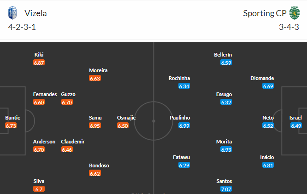Click Guzzo's 6.70 rating badge
The height and width of the screenshot is (194, 307).
coord(67,102)
